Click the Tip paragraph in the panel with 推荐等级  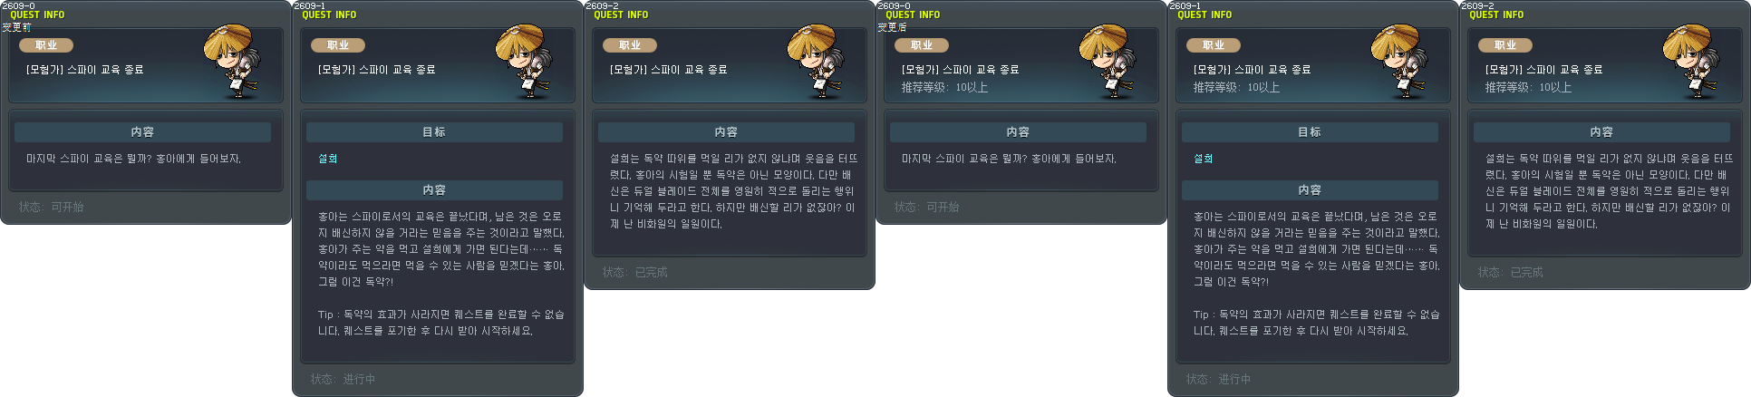tap(1316, 323)
